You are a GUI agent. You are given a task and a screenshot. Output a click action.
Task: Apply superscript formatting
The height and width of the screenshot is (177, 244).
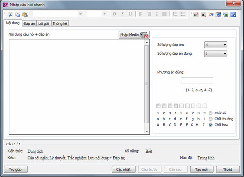[x=196, y=15]
